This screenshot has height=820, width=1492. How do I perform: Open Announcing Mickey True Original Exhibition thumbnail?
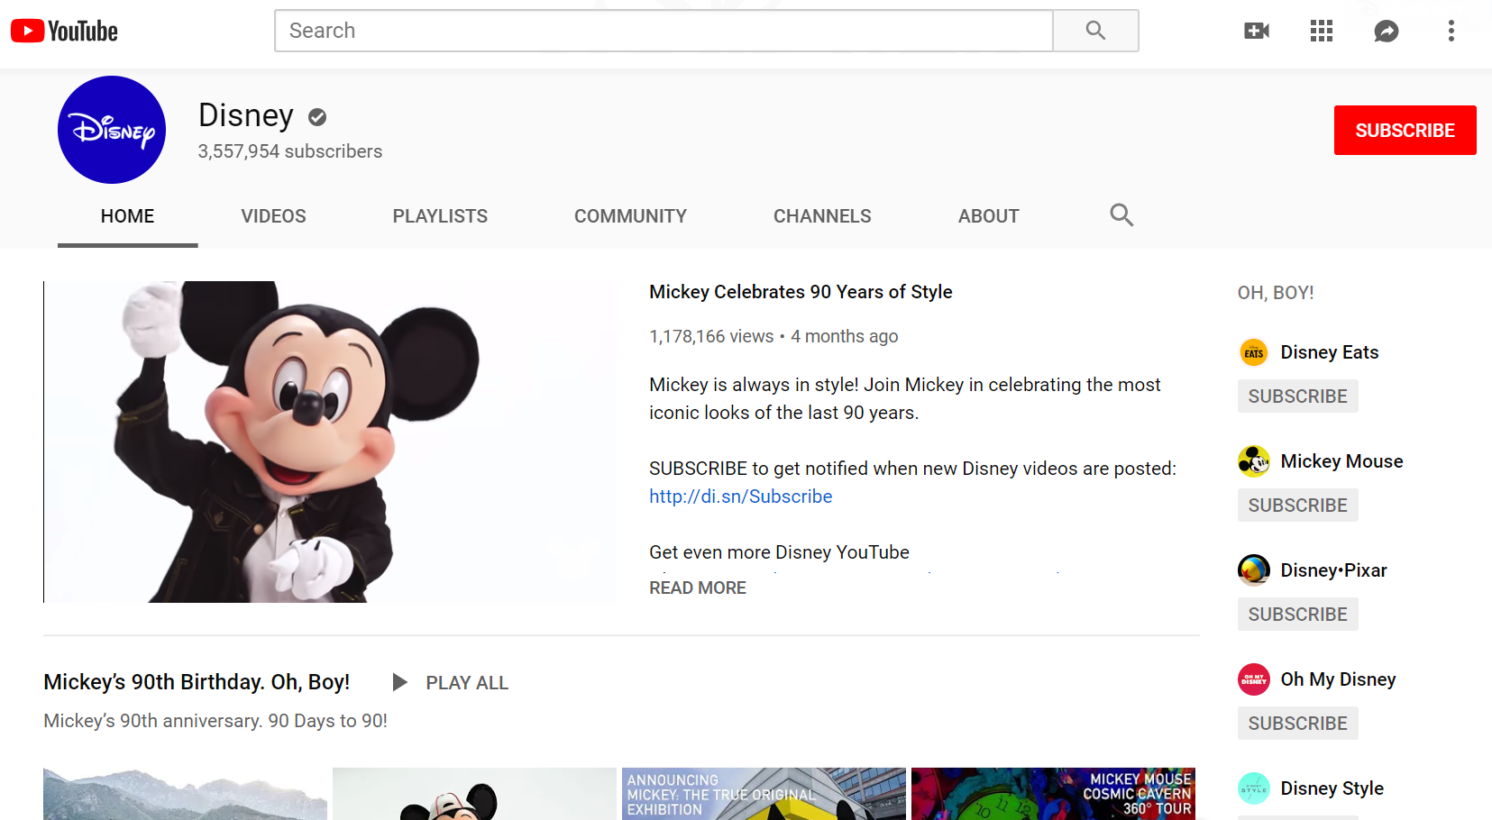(764, 794)
